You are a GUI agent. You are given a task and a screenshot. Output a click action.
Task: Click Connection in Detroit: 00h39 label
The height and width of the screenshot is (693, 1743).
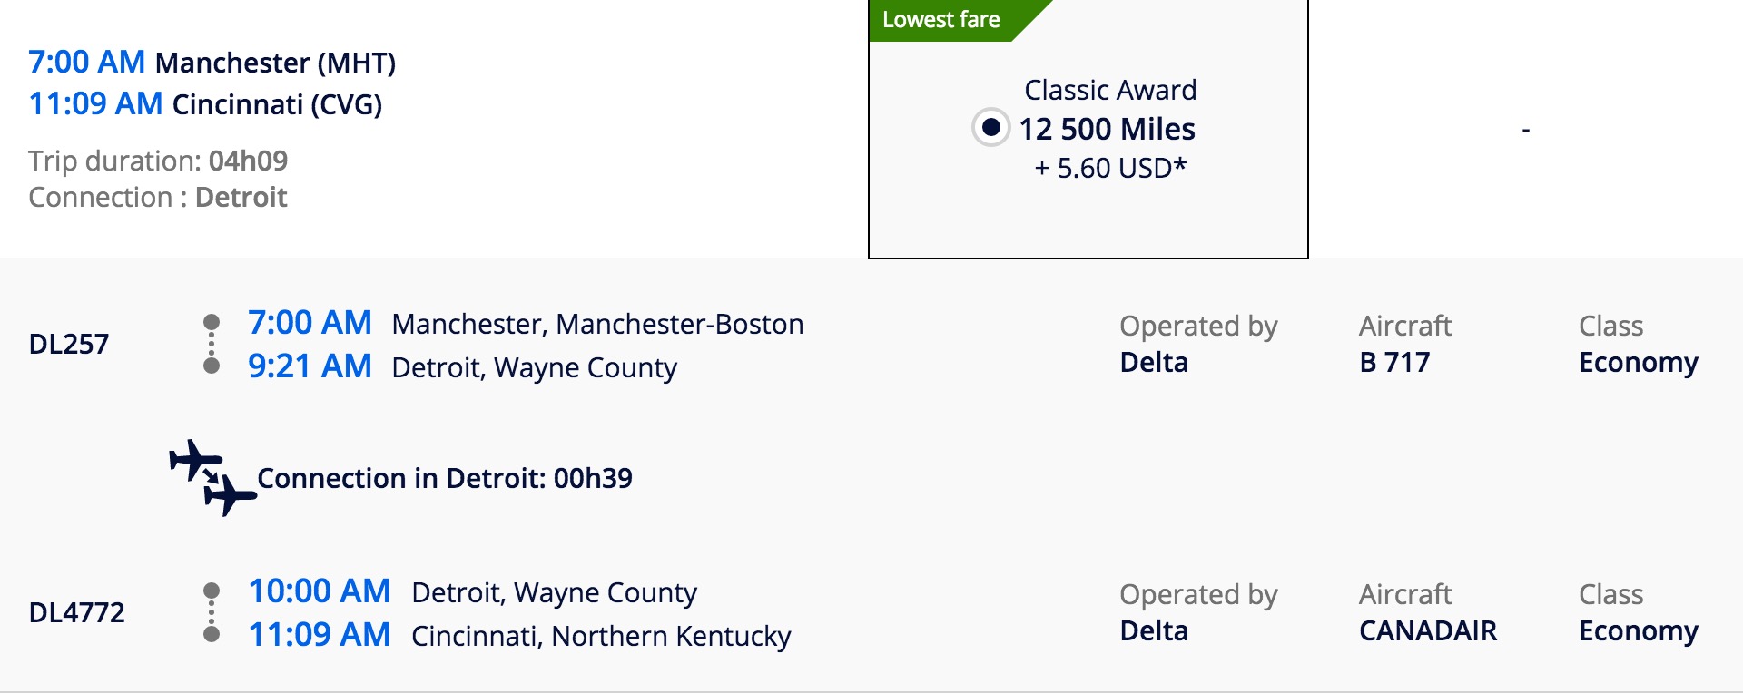[445, 478]
